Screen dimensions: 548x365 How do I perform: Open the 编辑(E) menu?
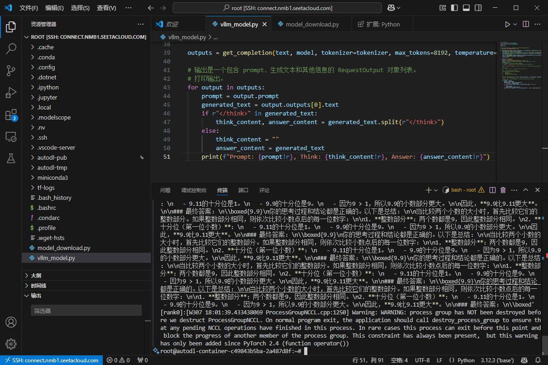[x=55, y=8]
